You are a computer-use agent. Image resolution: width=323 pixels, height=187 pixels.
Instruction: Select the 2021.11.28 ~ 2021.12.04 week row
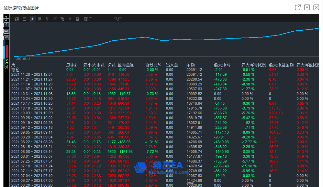(x=32, y=74)
